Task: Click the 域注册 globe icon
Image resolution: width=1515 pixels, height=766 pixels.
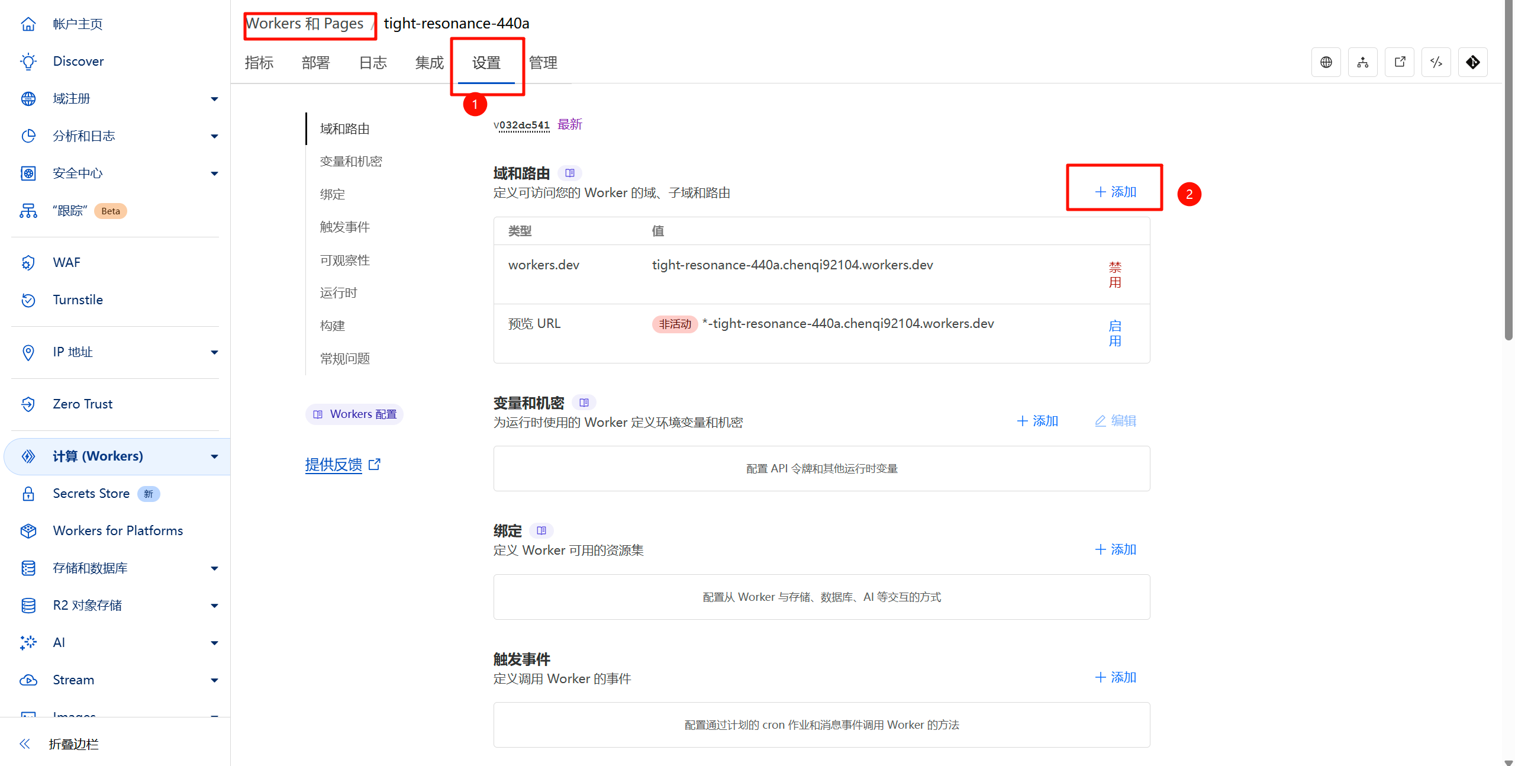Action: (x=28, y=99)
